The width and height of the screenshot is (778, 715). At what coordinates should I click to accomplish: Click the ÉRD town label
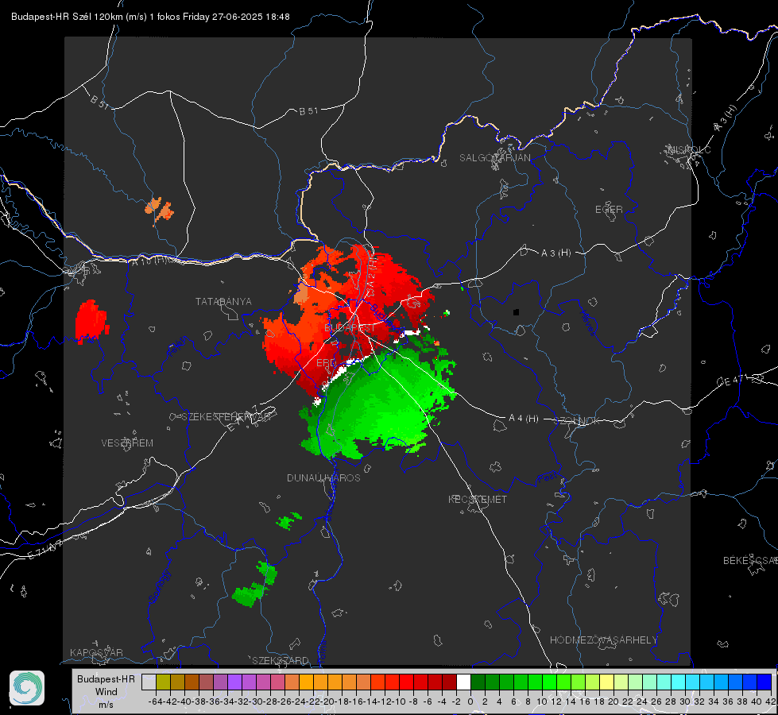pyautogui.click(x=326, y=363)
